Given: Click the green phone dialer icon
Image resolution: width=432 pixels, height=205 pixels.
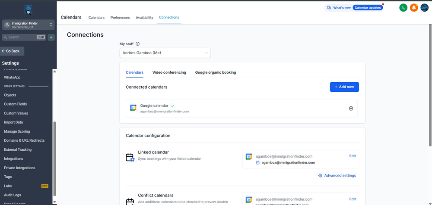Looking at the screenshot, I should pos(403,8).
